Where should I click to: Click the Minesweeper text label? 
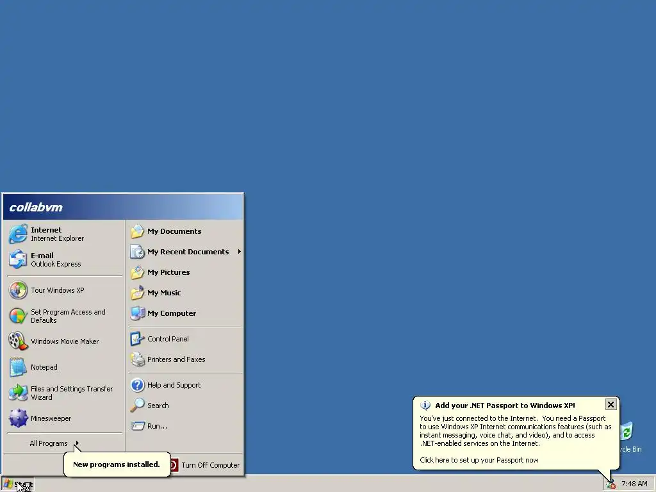pyautogui.click(x=51, y=418)
